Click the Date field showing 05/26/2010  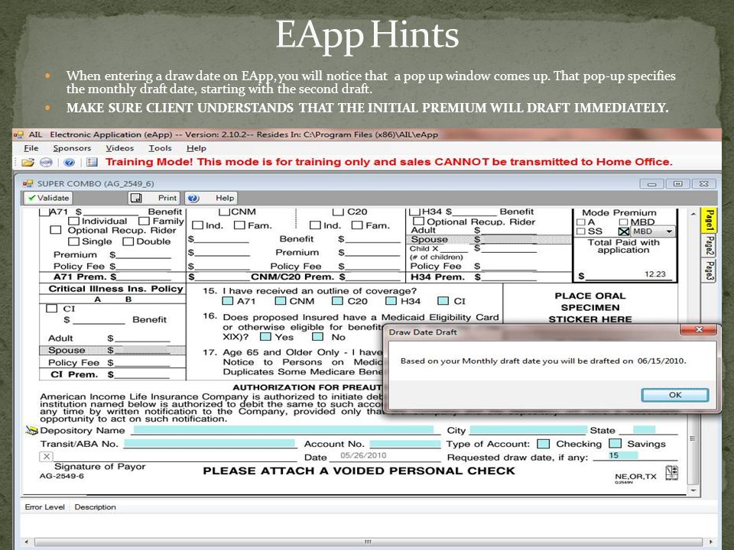[x=385, y=456]
